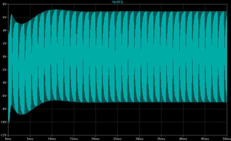The image size is (231, 141).
Task: Select the 0V vertical axis label
Action: pyautogui.click(x=4, y=57)
